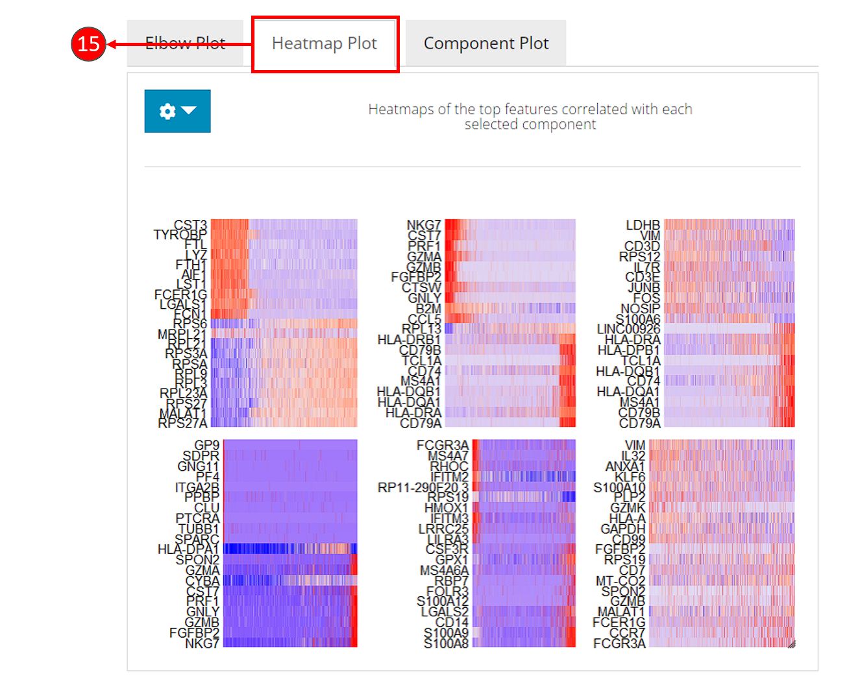The image size is (860, 685).
Task: Click the heatmap starting with gene LDHB
Action: (729, 323)
